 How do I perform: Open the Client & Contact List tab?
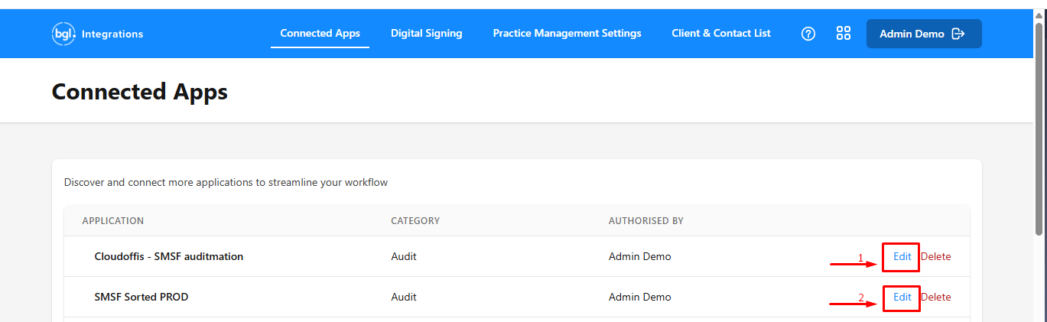pos(721,34)
